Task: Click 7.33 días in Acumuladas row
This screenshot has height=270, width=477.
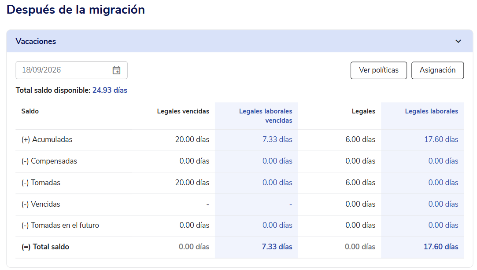Action: click(277, 139)
